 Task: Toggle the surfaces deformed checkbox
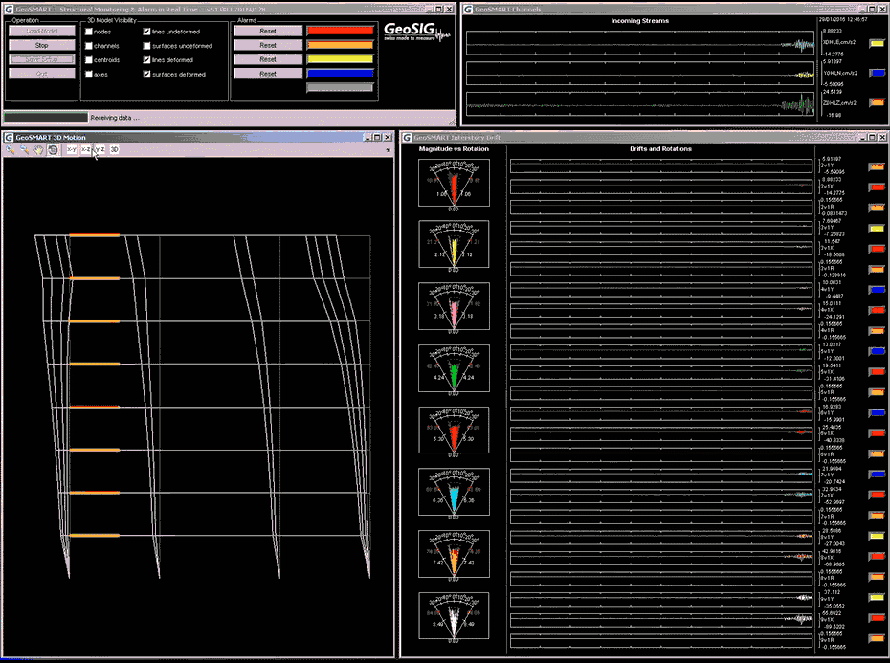[x=146, y=74]
